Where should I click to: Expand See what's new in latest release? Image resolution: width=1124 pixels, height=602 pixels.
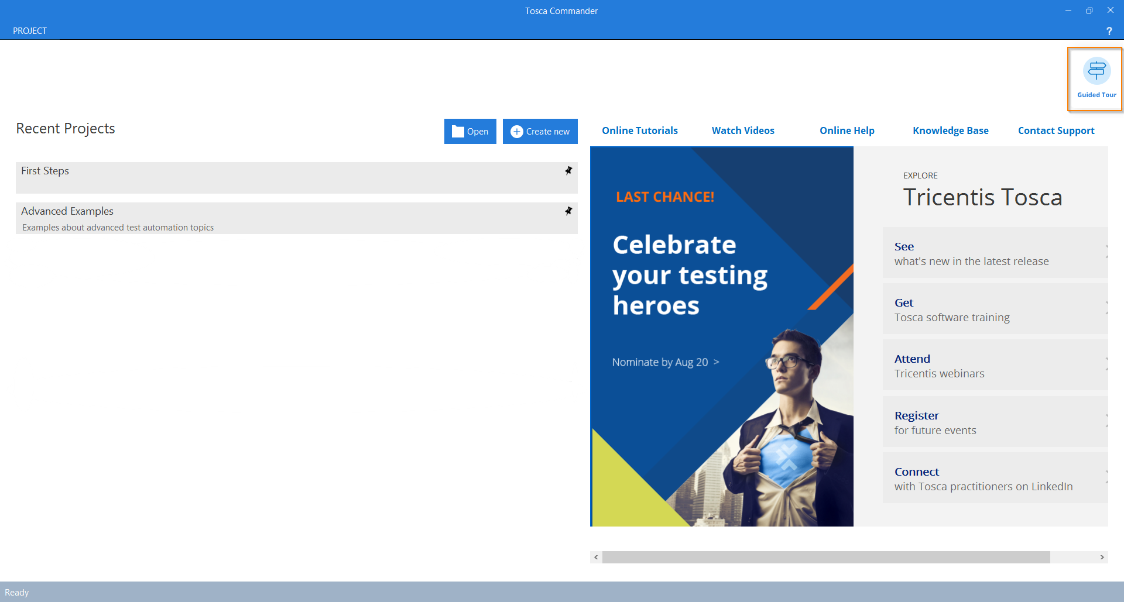pos(995,253)
